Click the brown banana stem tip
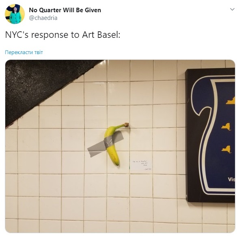This screenshot has width=237, height=236. pos(127,125)
